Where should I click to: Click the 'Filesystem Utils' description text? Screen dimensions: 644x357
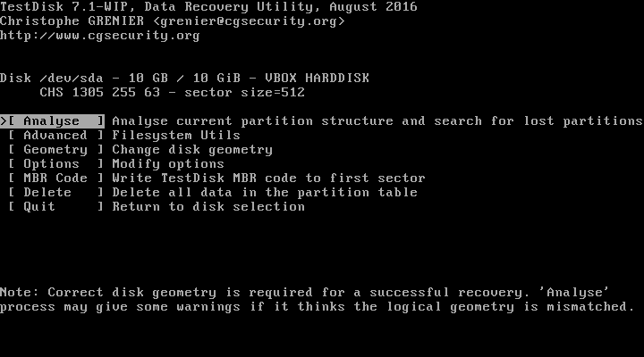coord(176,136)
